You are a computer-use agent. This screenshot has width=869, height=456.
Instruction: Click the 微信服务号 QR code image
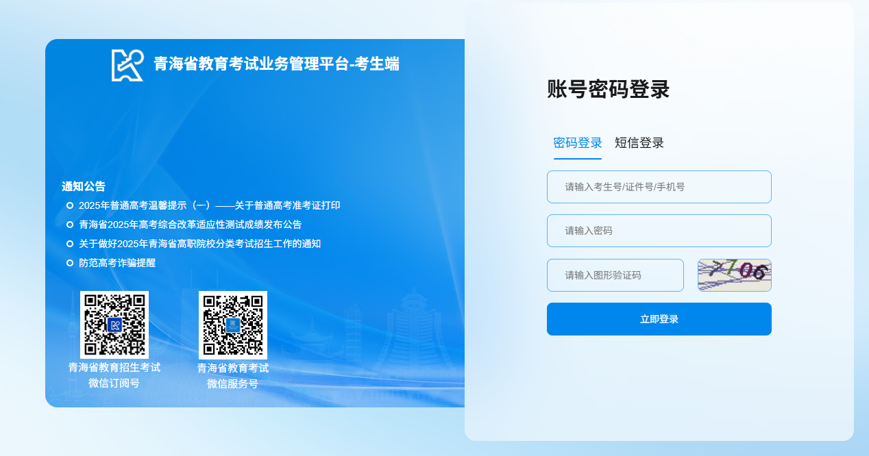pos(233,325)
